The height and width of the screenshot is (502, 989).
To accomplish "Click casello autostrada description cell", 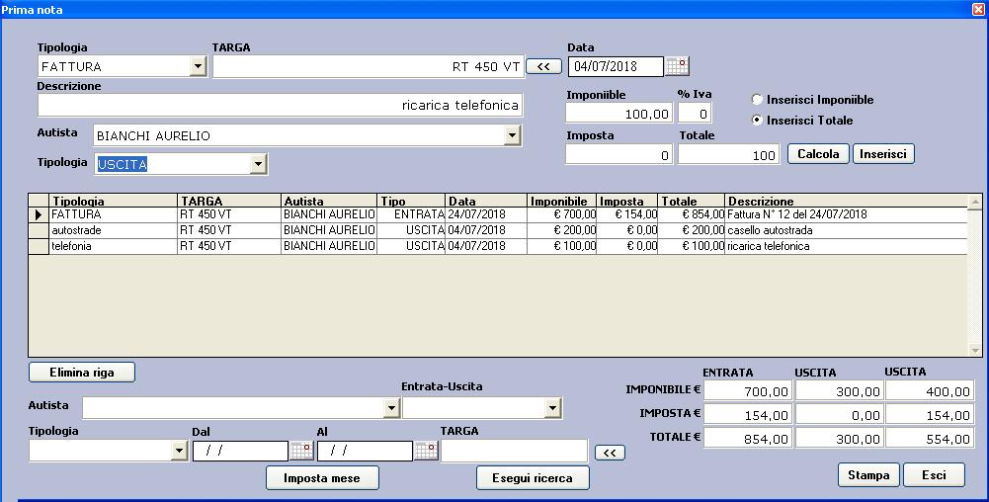I will pyautogui.click(x=846, y=230).
